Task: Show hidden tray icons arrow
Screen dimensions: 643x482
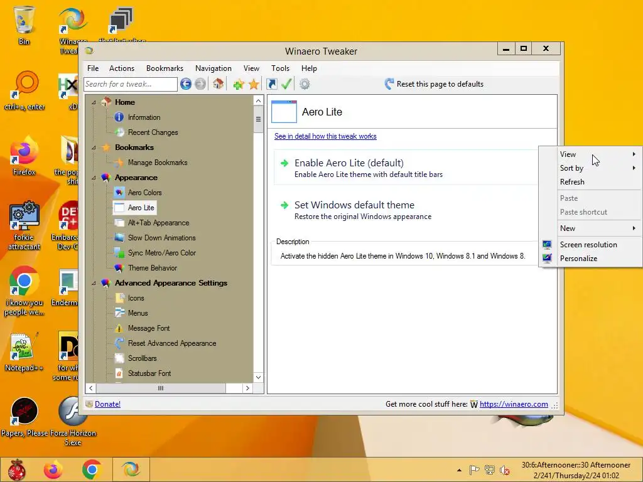Action: 459,470
